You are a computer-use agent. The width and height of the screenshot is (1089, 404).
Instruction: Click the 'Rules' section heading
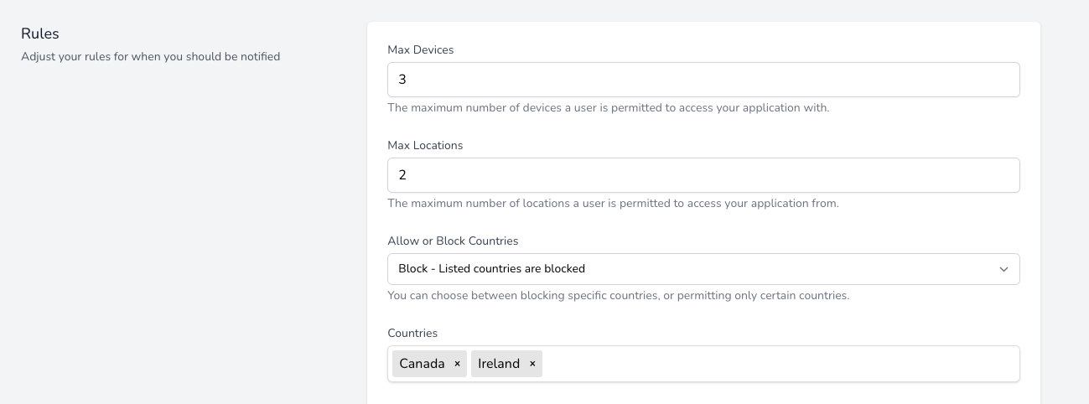(40, 34)
